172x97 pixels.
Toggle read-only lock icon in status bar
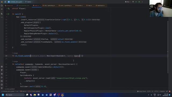(x=167, y=91)
